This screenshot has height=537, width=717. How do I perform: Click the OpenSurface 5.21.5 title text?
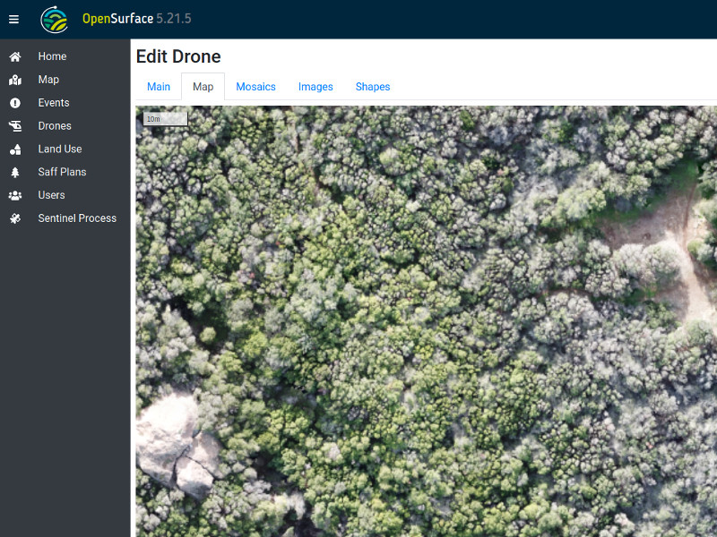click(137, 19)
